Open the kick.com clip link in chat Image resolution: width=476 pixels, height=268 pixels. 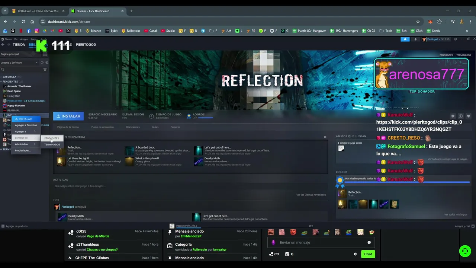(x=419, y=126)
